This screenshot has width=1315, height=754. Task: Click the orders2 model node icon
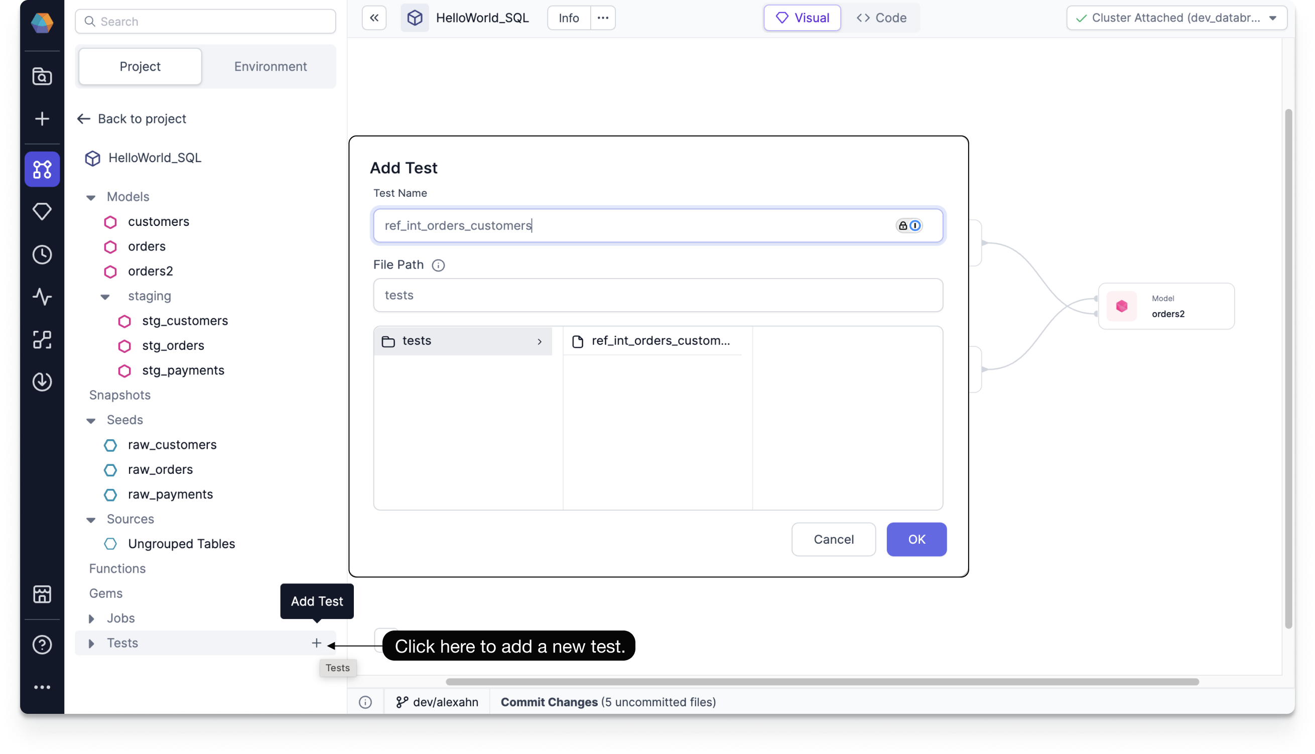pos(1121,306)
